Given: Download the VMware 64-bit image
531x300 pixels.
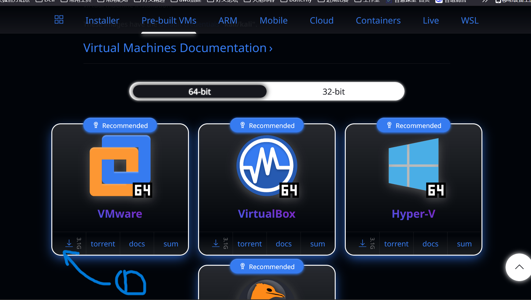Looking at the screenshot, I should click(69, 243).
